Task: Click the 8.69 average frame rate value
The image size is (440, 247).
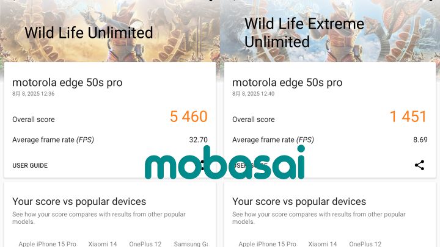Action: (x=420, y=140)
